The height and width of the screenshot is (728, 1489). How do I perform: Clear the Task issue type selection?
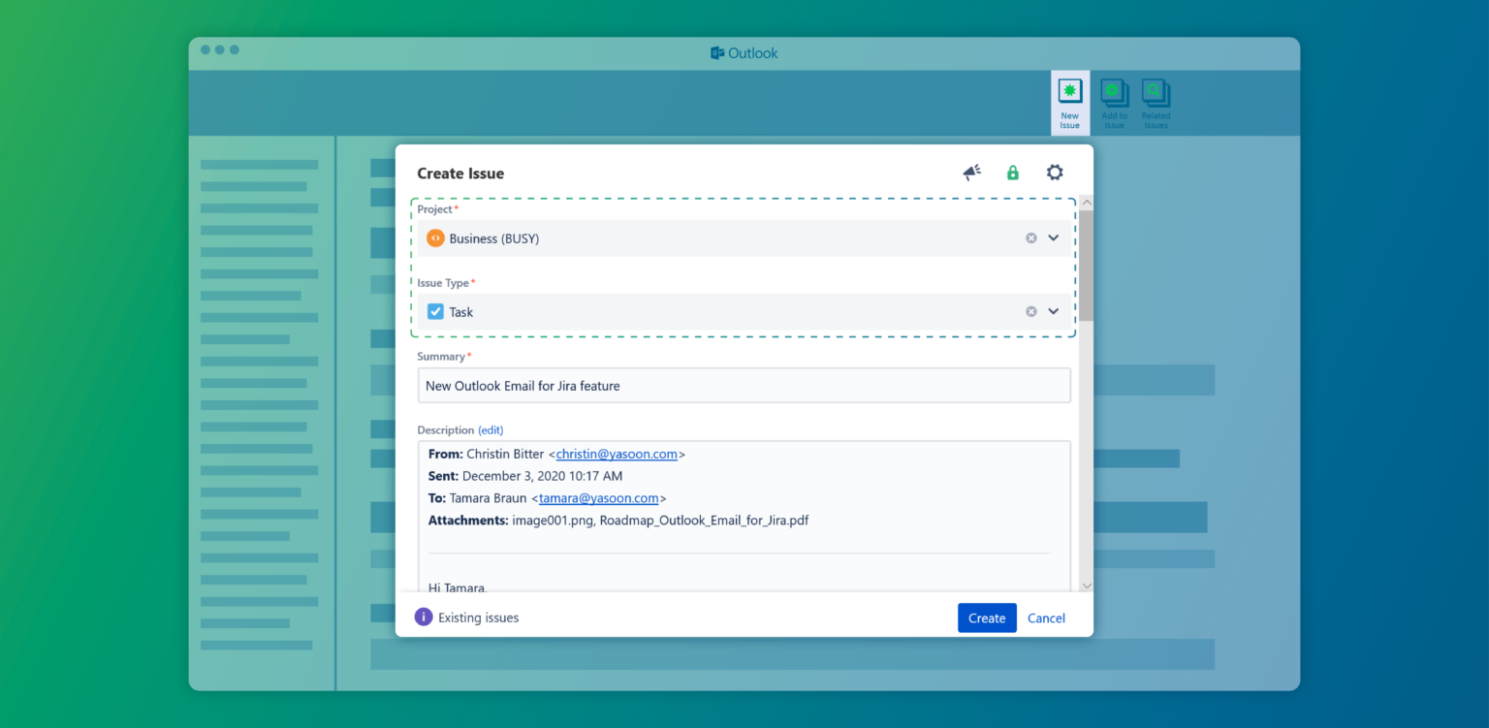(1030, 311)
